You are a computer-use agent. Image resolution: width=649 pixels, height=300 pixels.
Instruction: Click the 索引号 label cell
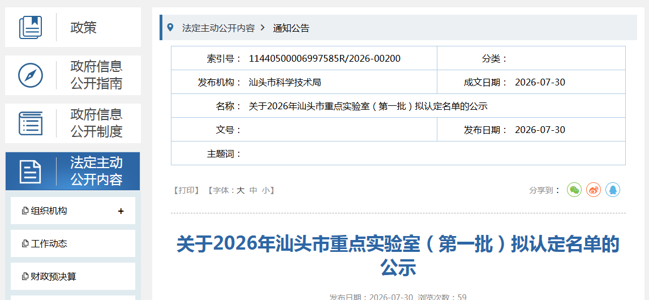click(x=224, y=58)
